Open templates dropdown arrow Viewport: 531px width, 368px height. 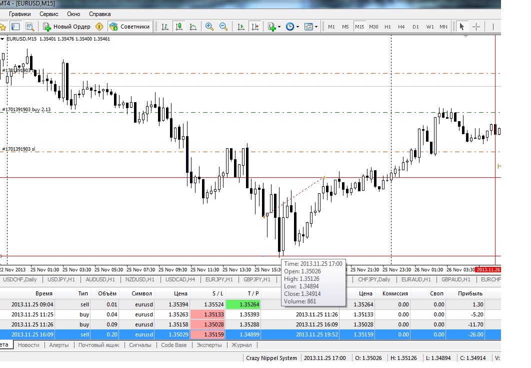[x=316, y=27]
